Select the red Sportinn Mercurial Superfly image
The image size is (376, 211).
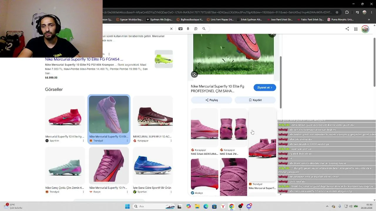coord(65,115)
